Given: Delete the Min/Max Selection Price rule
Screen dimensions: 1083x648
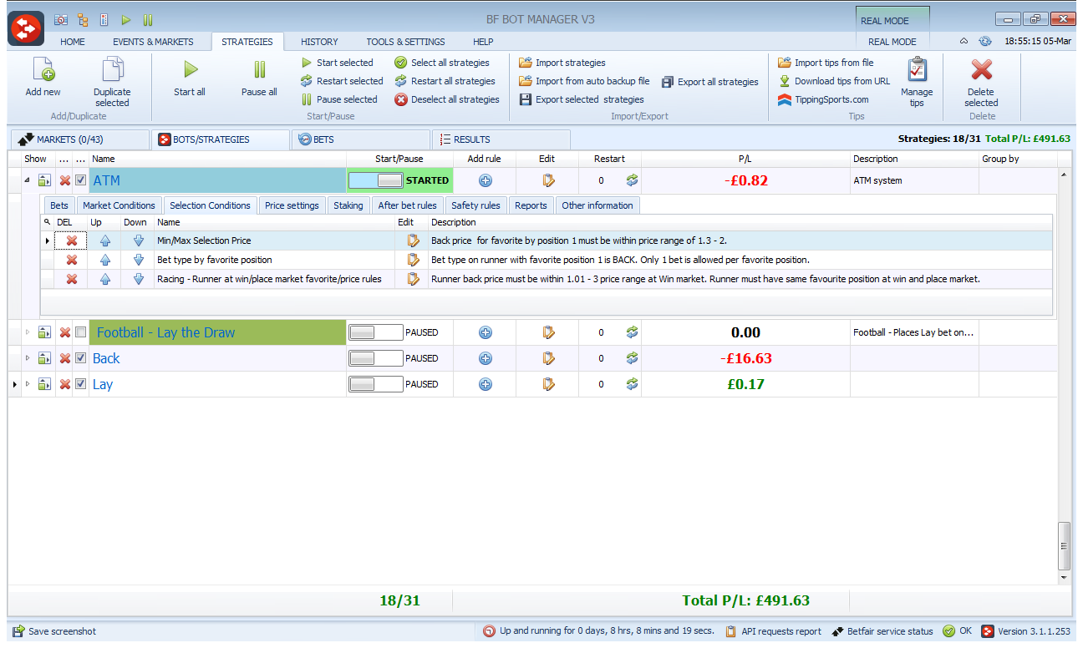Looking at the screenshot, I should (x=72, y=240).
